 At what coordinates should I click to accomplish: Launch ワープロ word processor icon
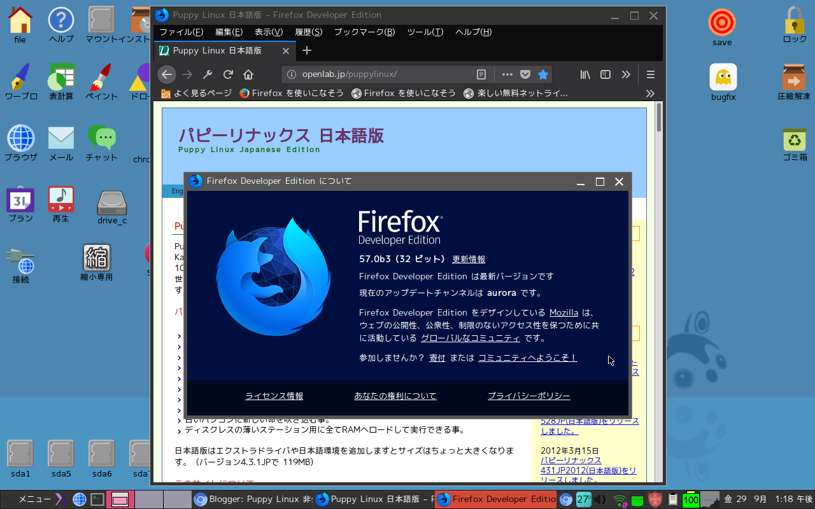click(x=20, y=83)
